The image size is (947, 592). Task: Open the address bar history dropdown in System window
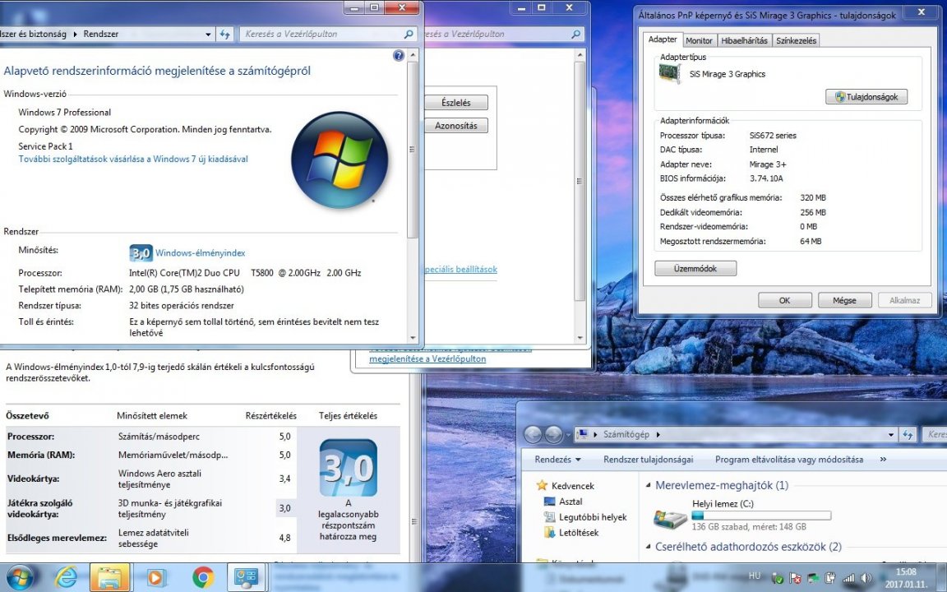208,35
